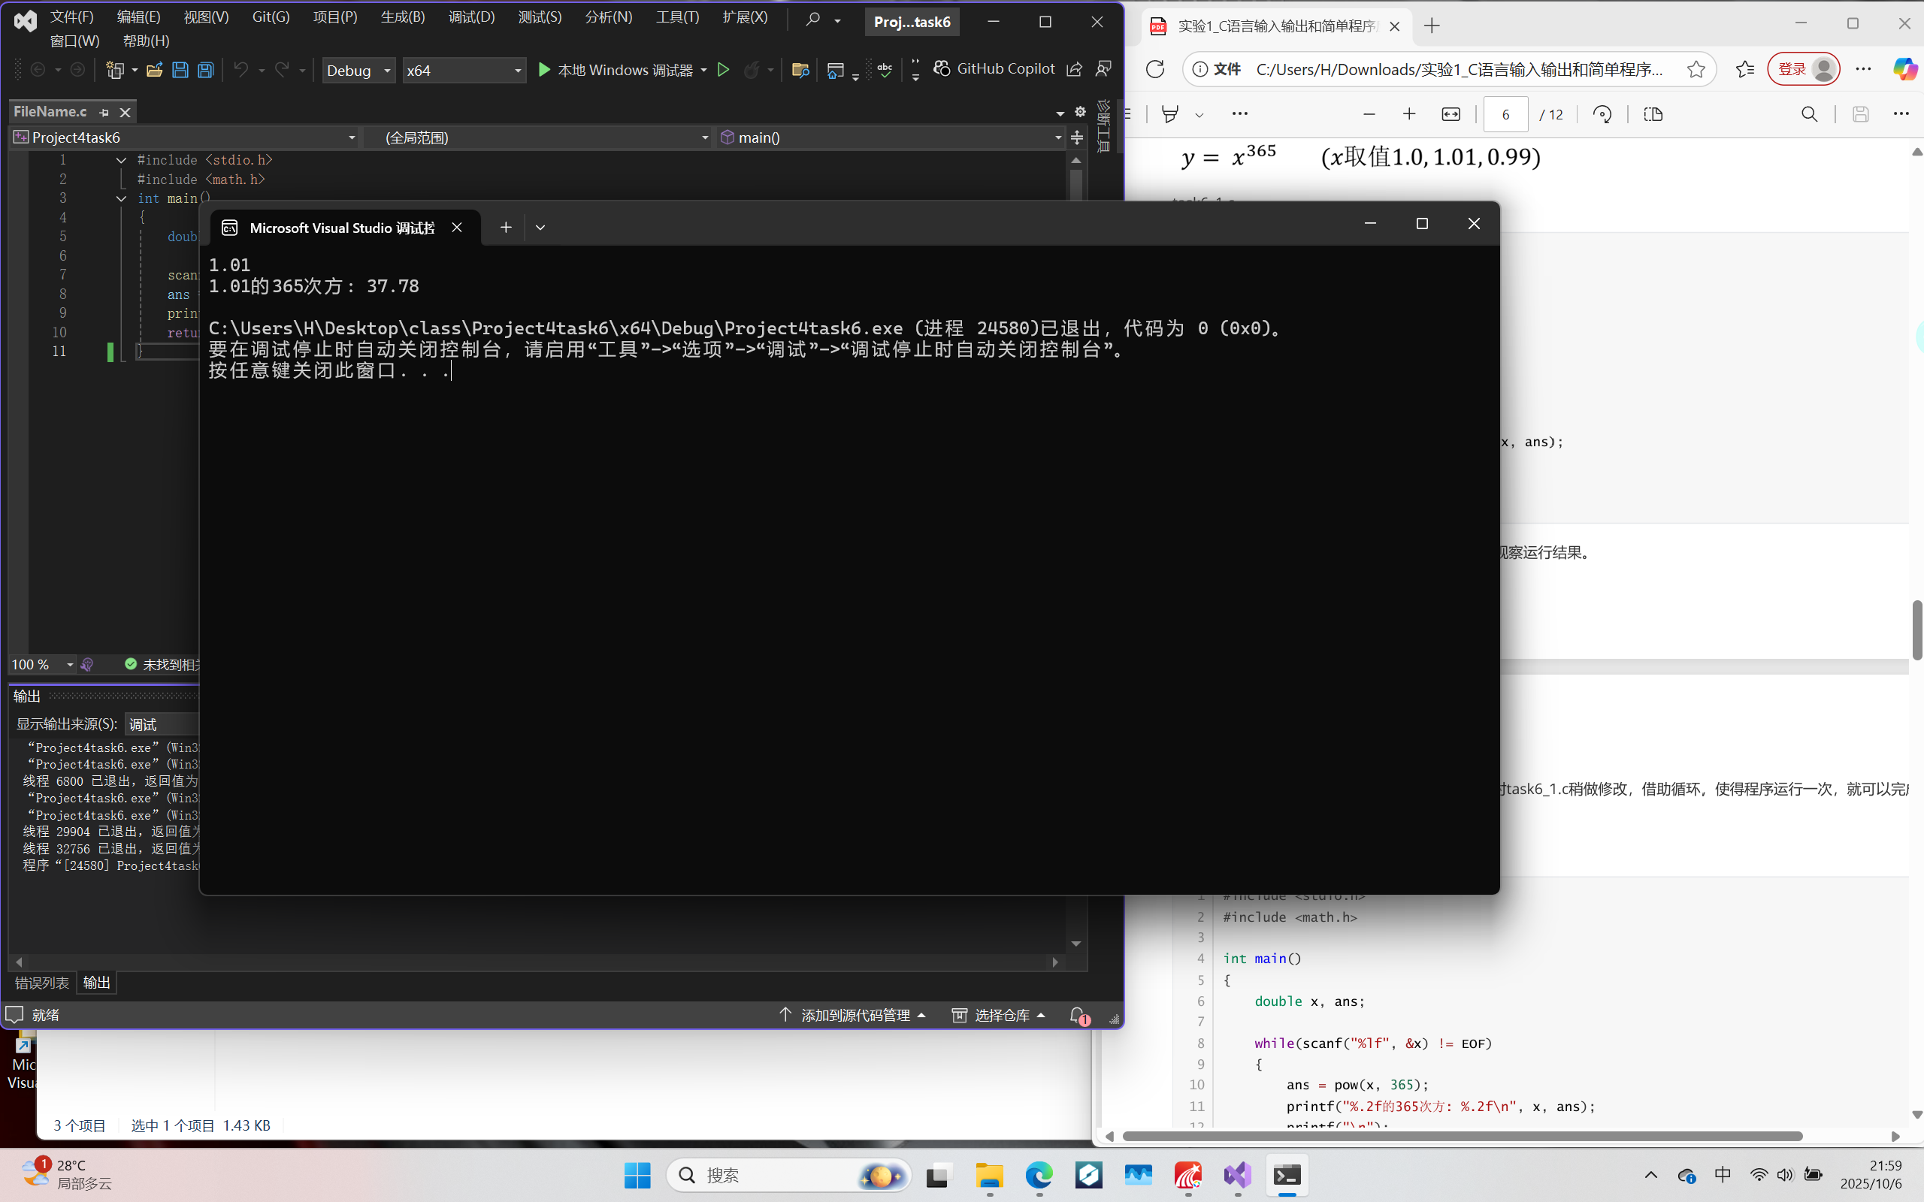Toggle PDF fit-to-width button
This screenshot has width=1924, height=1202.
point(1451,114)
